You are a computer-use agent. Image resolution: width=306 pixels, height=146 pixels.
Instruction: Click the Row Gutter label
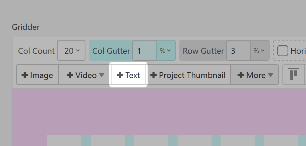click(203, 51)
